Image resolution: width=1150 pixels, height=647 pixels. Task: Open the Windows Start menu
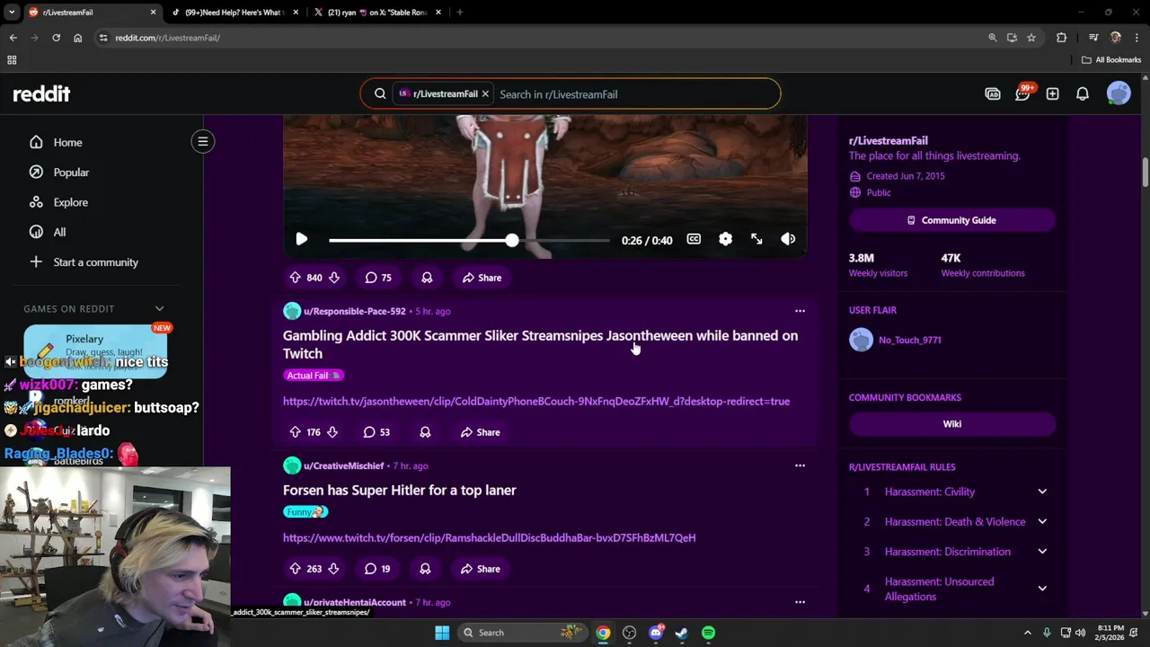pos(442,633)
